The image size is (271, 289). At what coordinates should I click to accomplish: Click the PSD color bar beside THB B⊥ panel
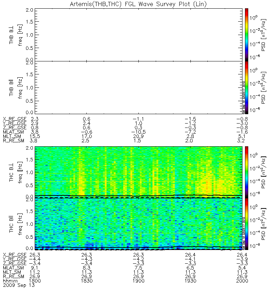tap(246, 35)
